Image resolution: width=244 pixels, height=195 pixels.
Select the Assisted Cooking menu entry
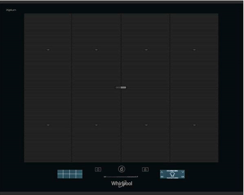173,178
